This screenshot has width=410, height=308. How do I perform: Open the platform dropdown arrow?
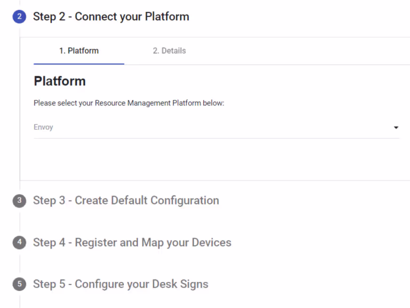click(396, 127)
